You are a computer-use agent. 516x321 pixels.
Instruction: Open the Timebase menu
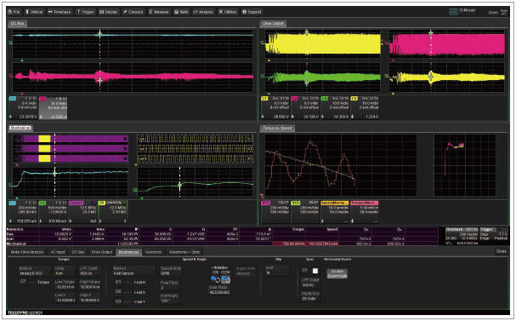60,12
